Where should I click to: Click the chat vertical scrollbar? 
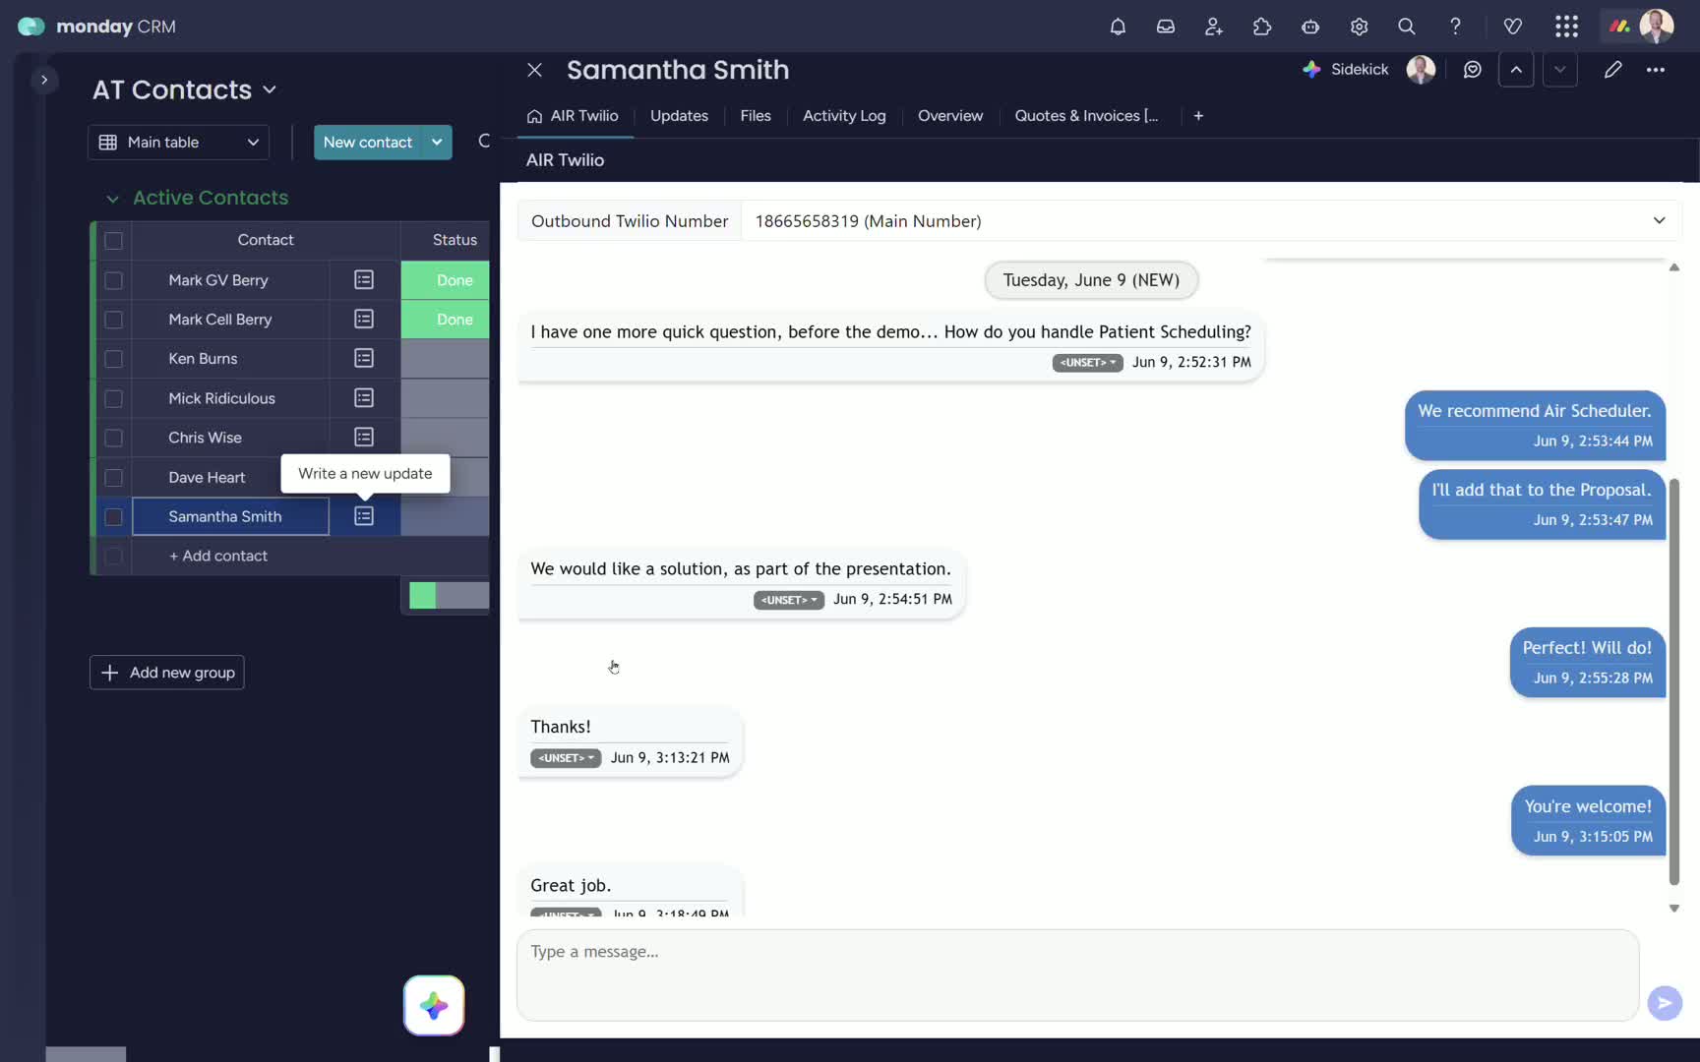pyautogui.click(x=1674, y=680)
